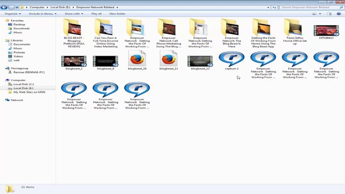345x194 pixels.
Task: Click Local Disk (E:) in the breadcrumb
Action: [x=61, y=7]
